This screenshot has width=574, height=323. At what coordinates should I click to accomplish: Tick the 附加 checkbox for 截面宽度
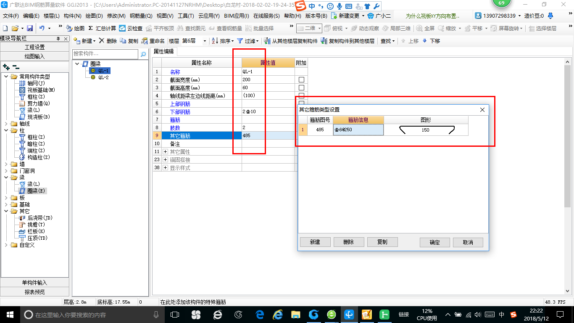301,79
